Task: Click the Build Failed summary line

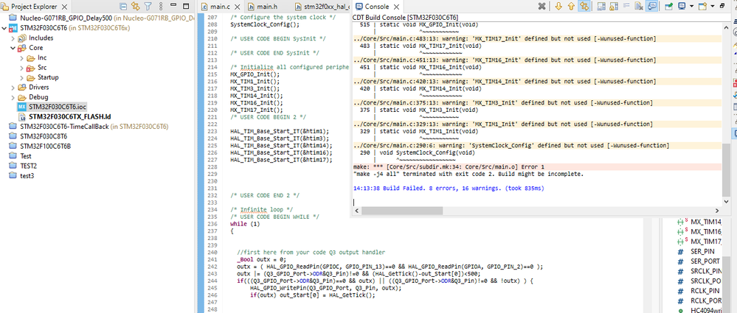Action: (448, 189)
